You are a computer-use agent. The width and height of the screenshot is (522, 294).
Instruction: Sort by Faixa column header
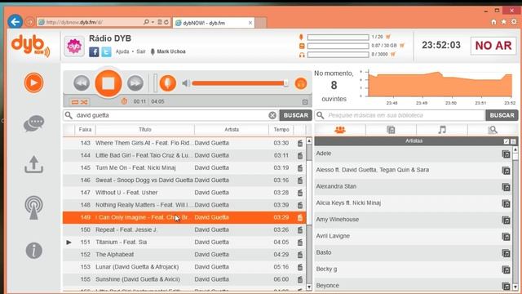[85, 130]
